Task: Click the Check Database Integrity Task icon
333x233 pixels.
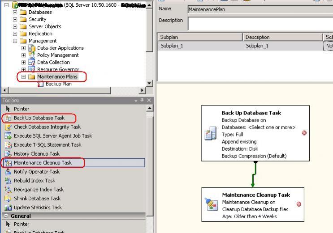Action: click(8, 127)
